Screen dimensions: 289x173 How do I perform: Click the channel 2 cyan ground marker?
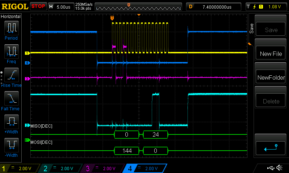point(27,125)
